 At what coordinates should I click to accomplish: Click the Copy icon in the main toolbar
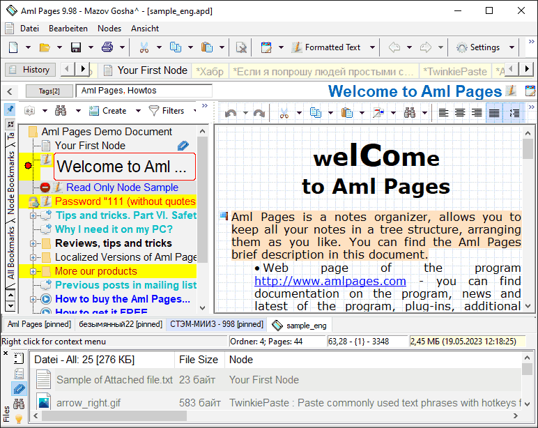[176, 47]
